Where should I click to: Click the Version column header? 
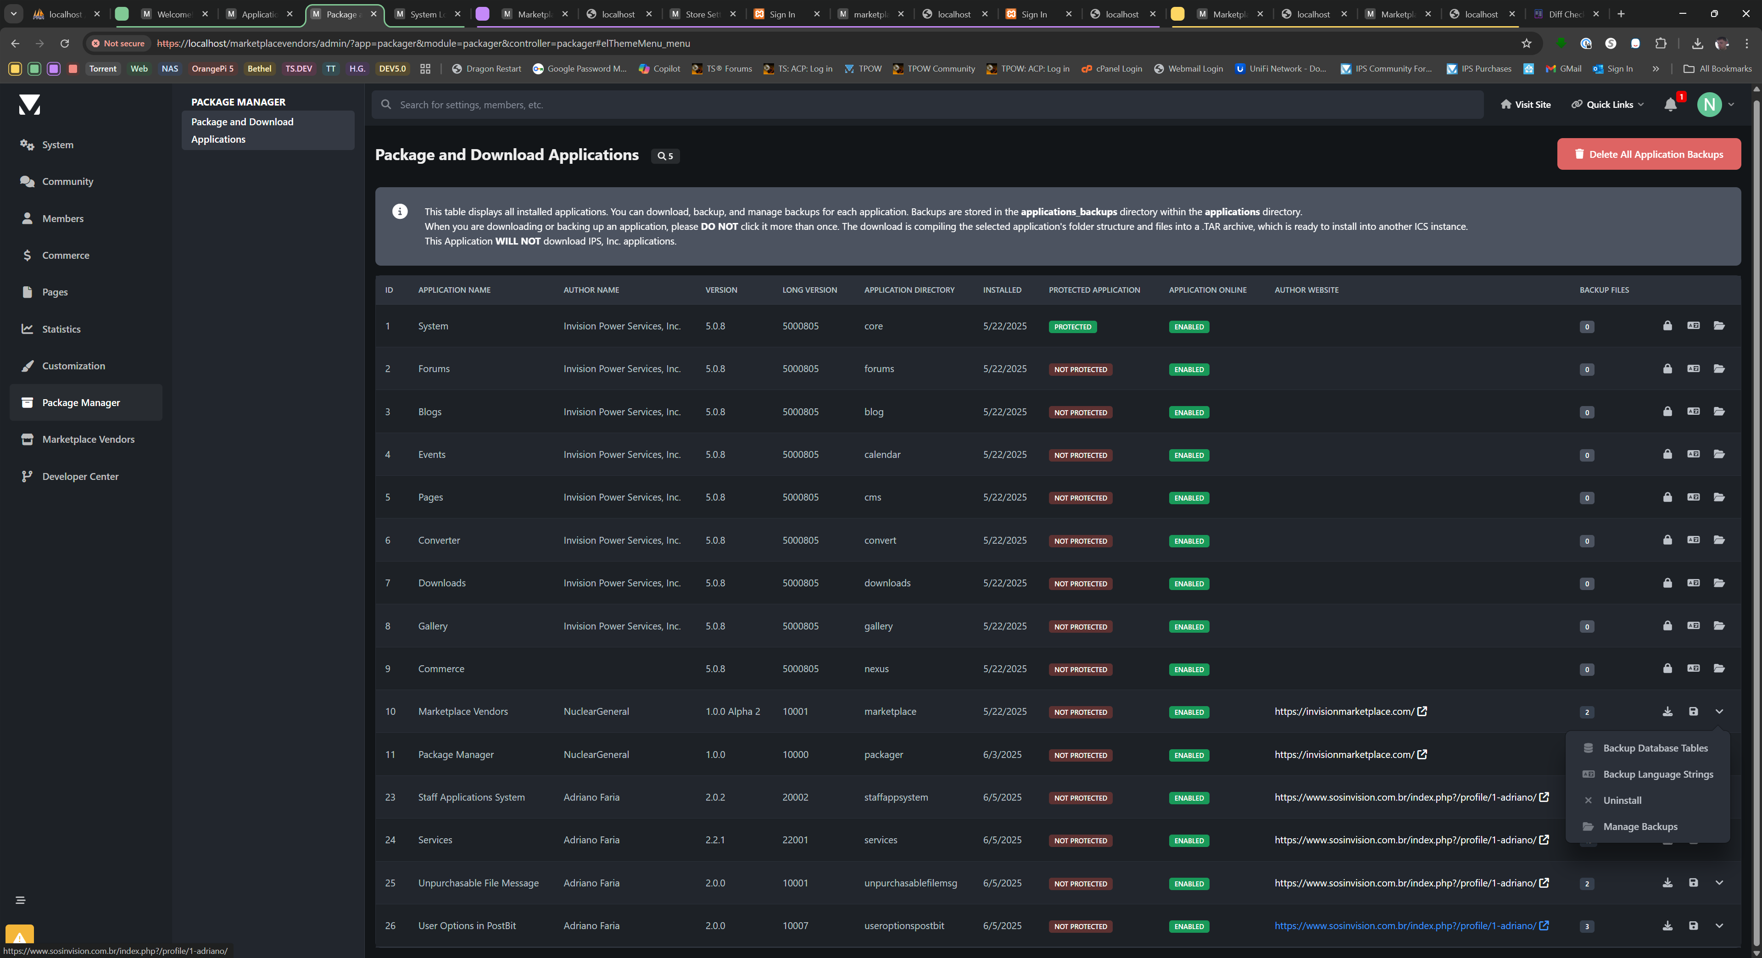point(721,290)
